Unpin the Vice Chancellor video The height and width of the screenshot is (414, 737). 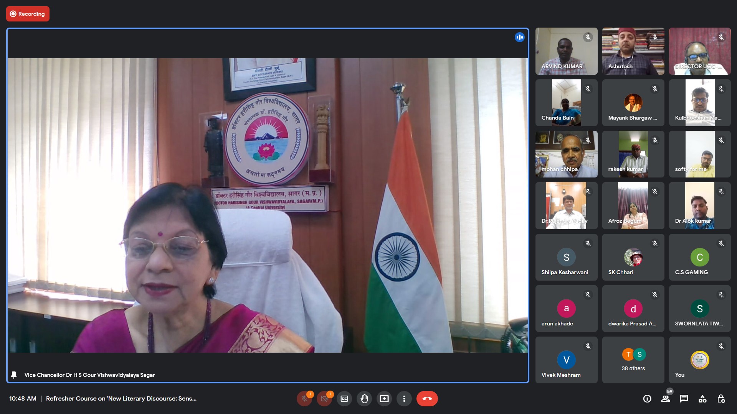pyautogui.click(x=14, y=375)
